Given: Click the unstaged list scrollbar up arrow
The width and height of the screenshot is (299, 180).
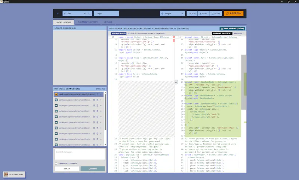Looking at the screenshot, I should click(x=105, y=93).
